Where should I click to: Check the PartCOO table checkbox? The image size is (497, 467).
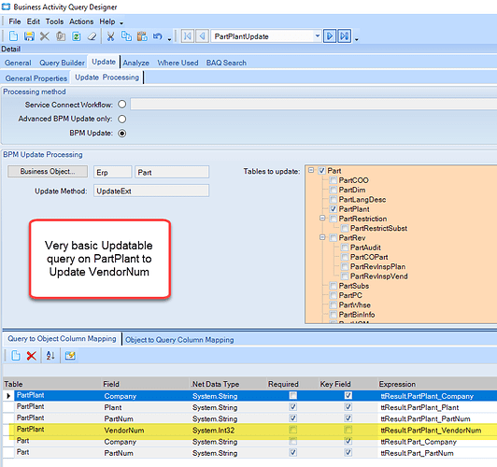[x=334, y=180]
